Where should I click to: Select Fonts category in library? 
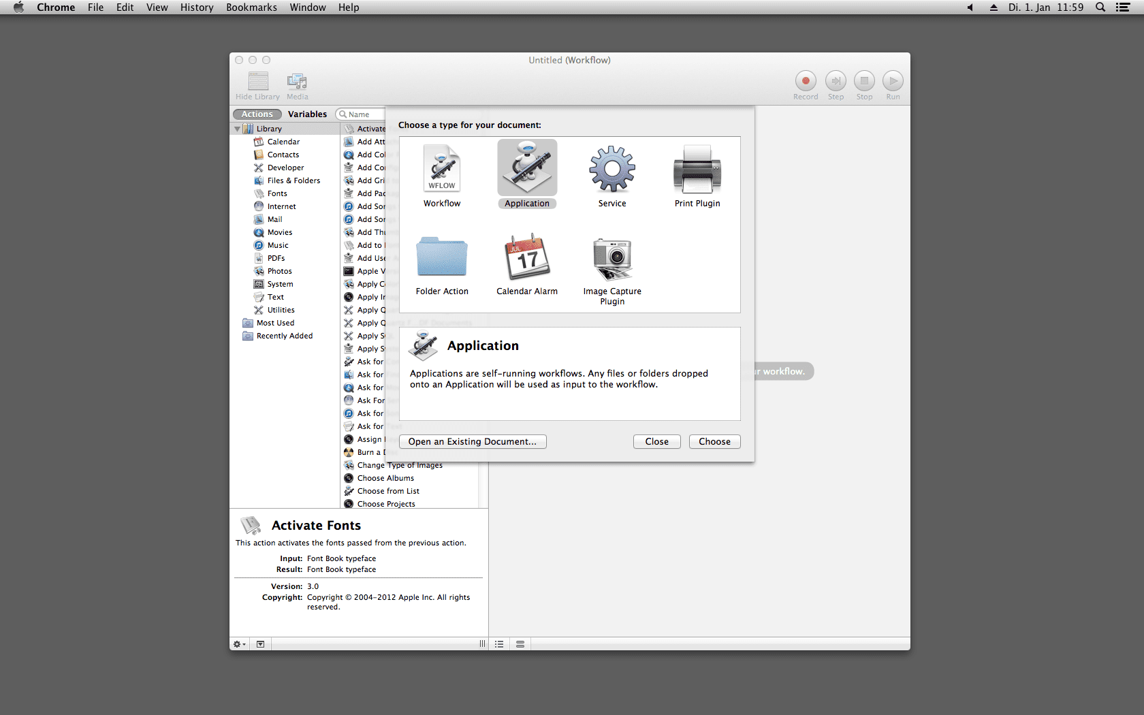click(x=285, y=193)
